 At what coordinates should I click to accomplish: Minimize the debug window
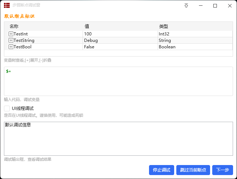(201, 6)
